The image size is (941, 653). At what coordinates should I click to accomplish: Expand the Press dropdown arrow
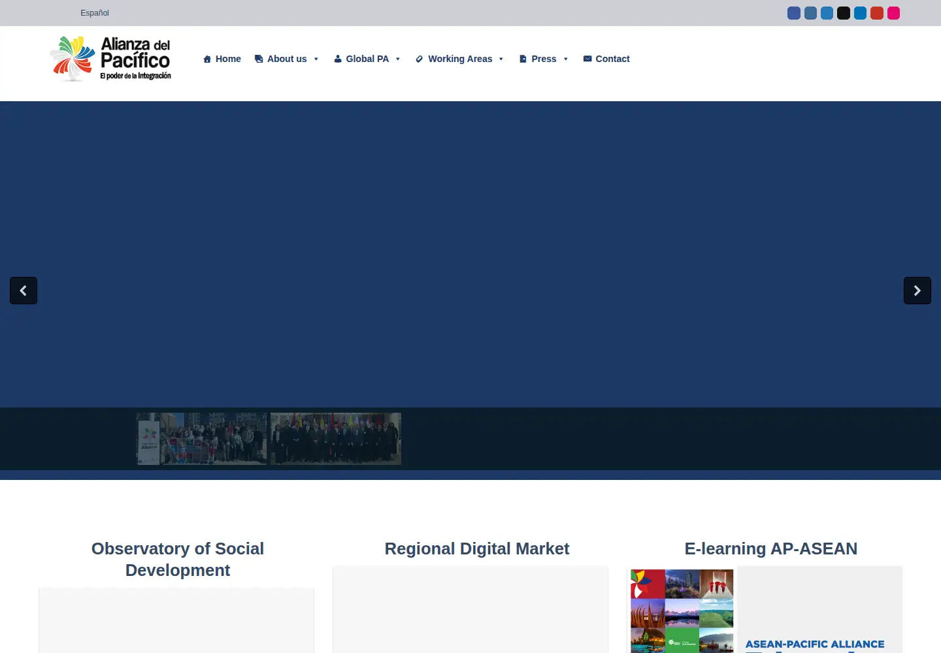pyautogui.click(x=566, y=59)
